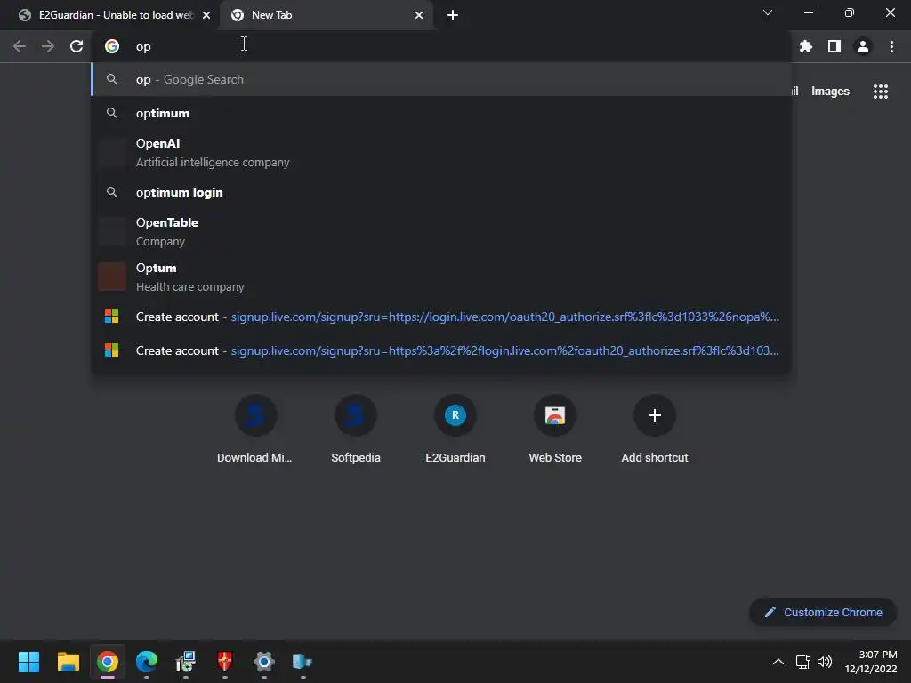Open the Images link
This screenshot has height=683, width=911.
pos(830,92)
